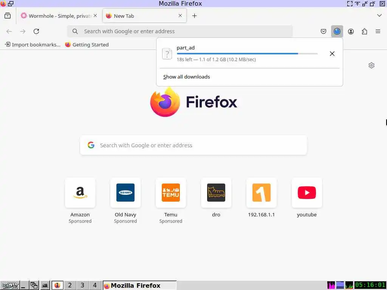
Task: Switch to workspace 4
Action: tap(95, 285)
